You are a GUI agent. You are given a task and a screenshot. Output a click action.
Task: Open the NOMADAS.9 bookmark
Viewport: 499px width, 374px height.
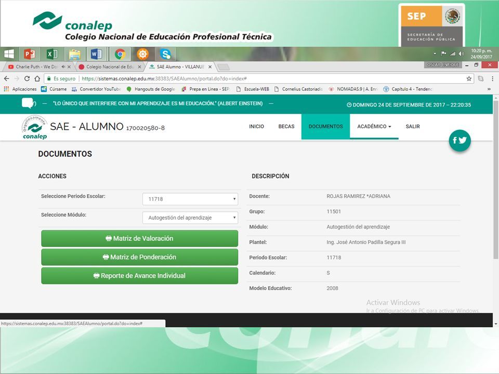point(353,89)
